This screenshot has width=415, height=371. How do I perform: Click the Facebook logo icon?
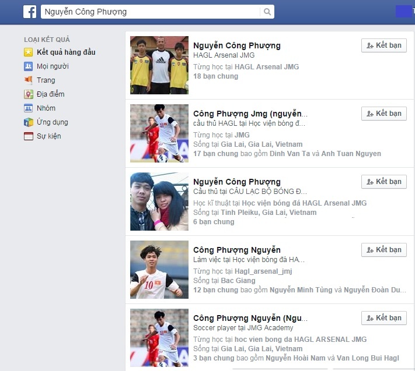pyautogui.click(x=30, y=12)
